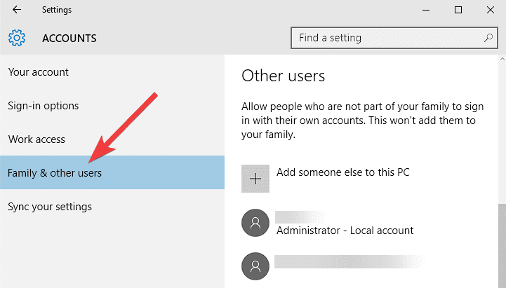
Task: Select the Administrator - Local account label
Action: pos(345,230)
